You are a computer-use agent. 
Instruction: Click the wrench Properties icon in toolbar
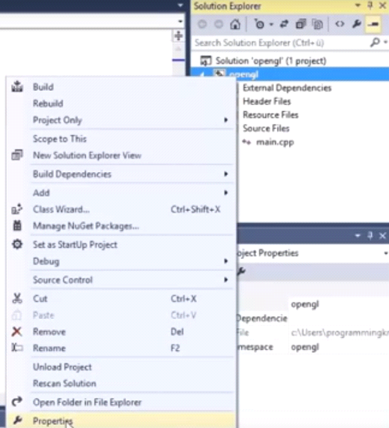pos(357,24)
